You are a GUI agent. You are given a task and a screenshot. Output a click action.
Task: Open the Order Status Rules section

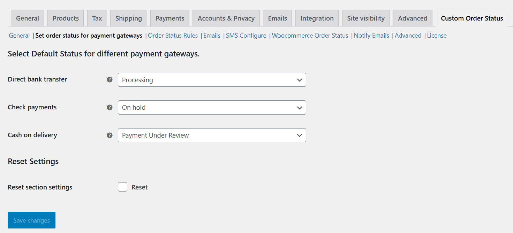173,35
